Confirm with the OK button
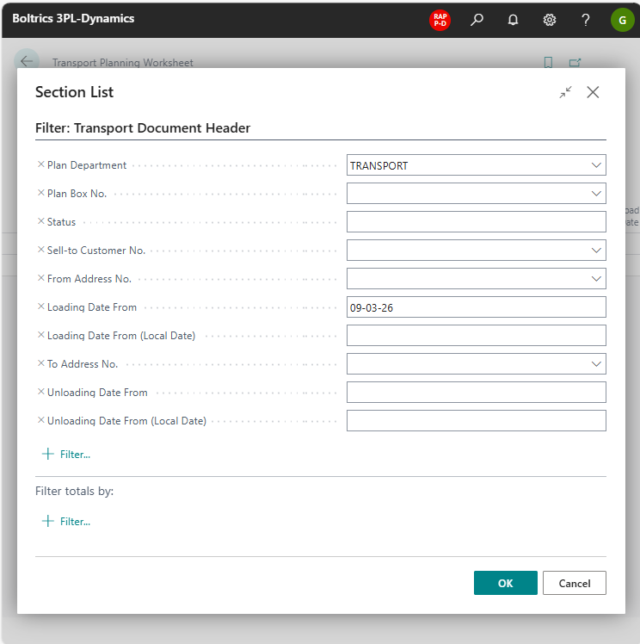640x644 pixels. point(505,583)
